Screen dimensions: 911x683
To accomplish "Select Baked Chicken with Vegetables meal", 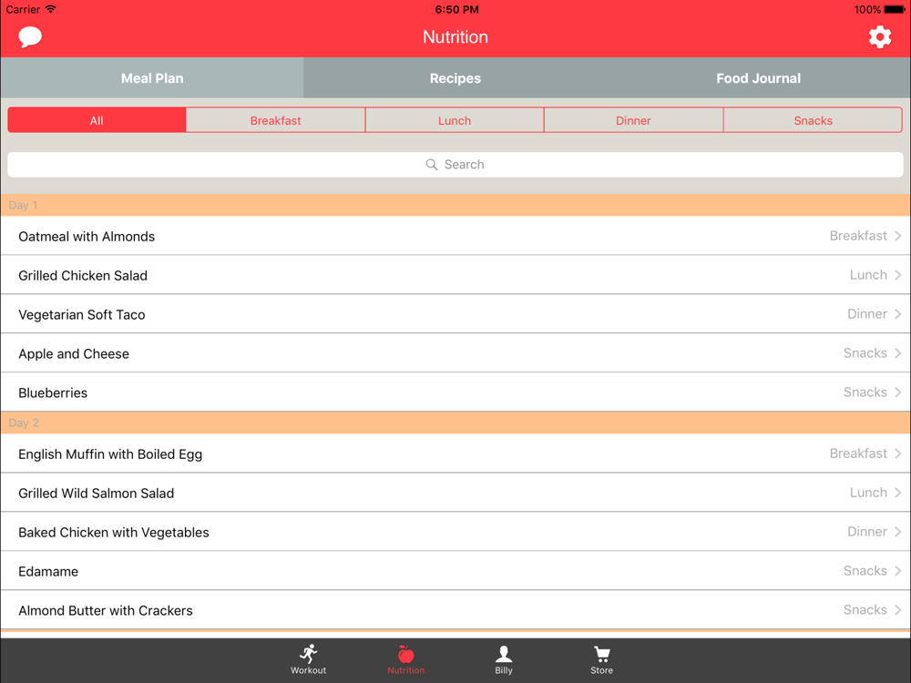I will 455,532.
